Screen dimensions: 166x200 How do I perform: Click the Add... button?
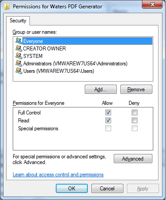coord(101,89)
